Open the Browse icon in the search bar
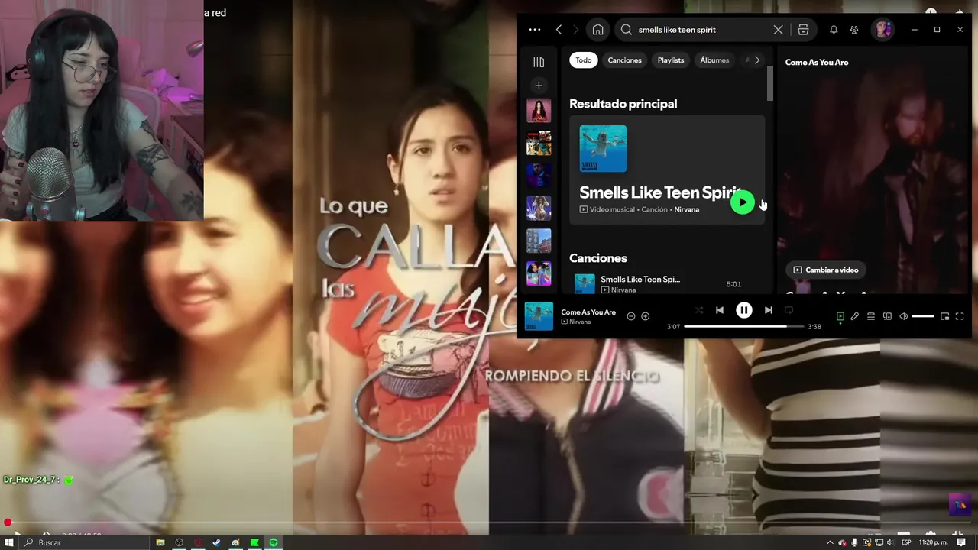The image size is (978, 550). 803,30
